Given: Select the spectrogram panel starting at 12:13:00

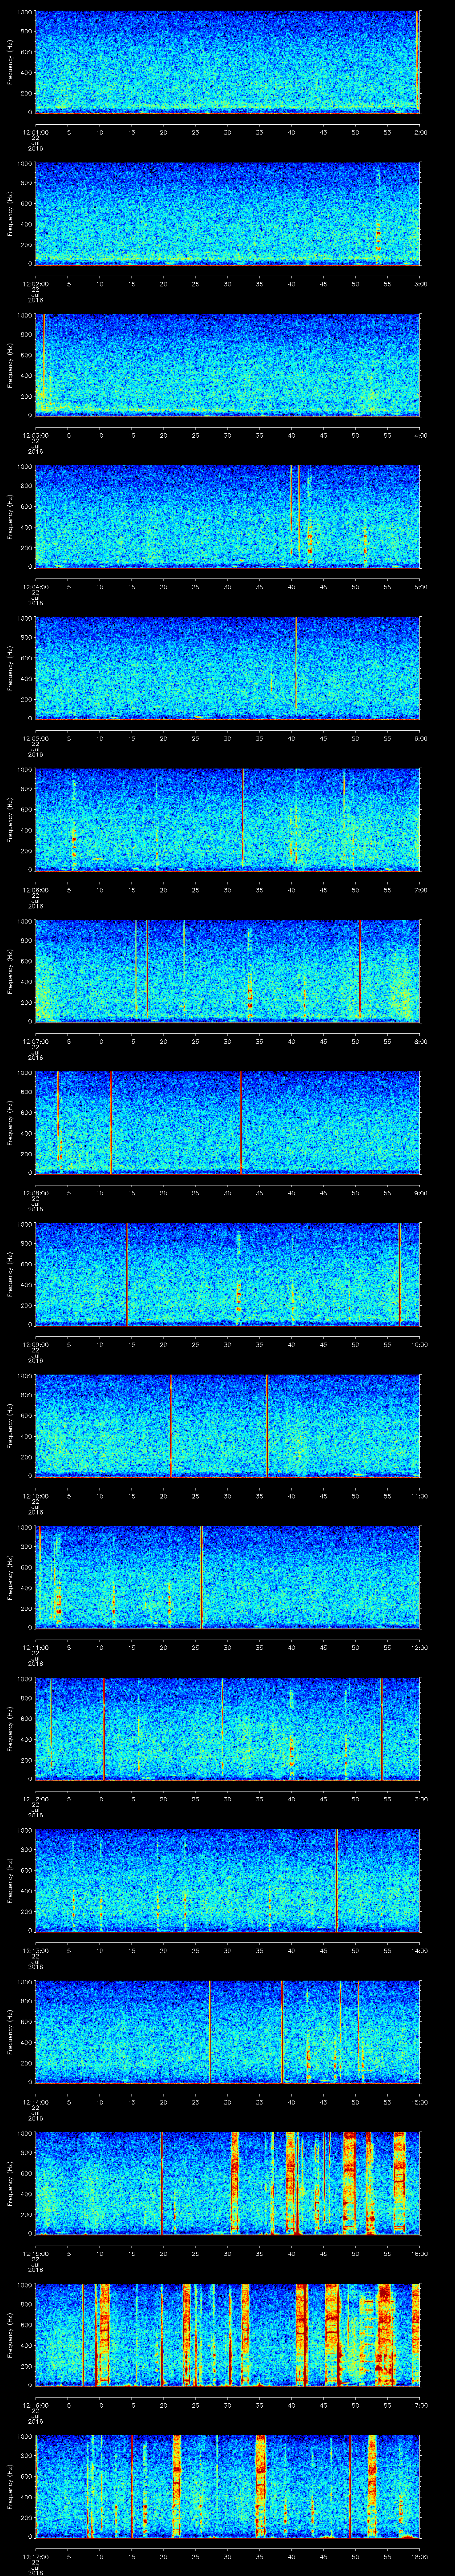Looking at the screenshot, I should pos(227,1880).
